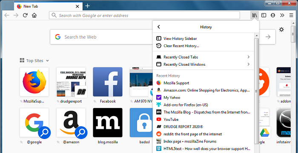
Task: Close the New Tab tab
Action: point(77,6)
